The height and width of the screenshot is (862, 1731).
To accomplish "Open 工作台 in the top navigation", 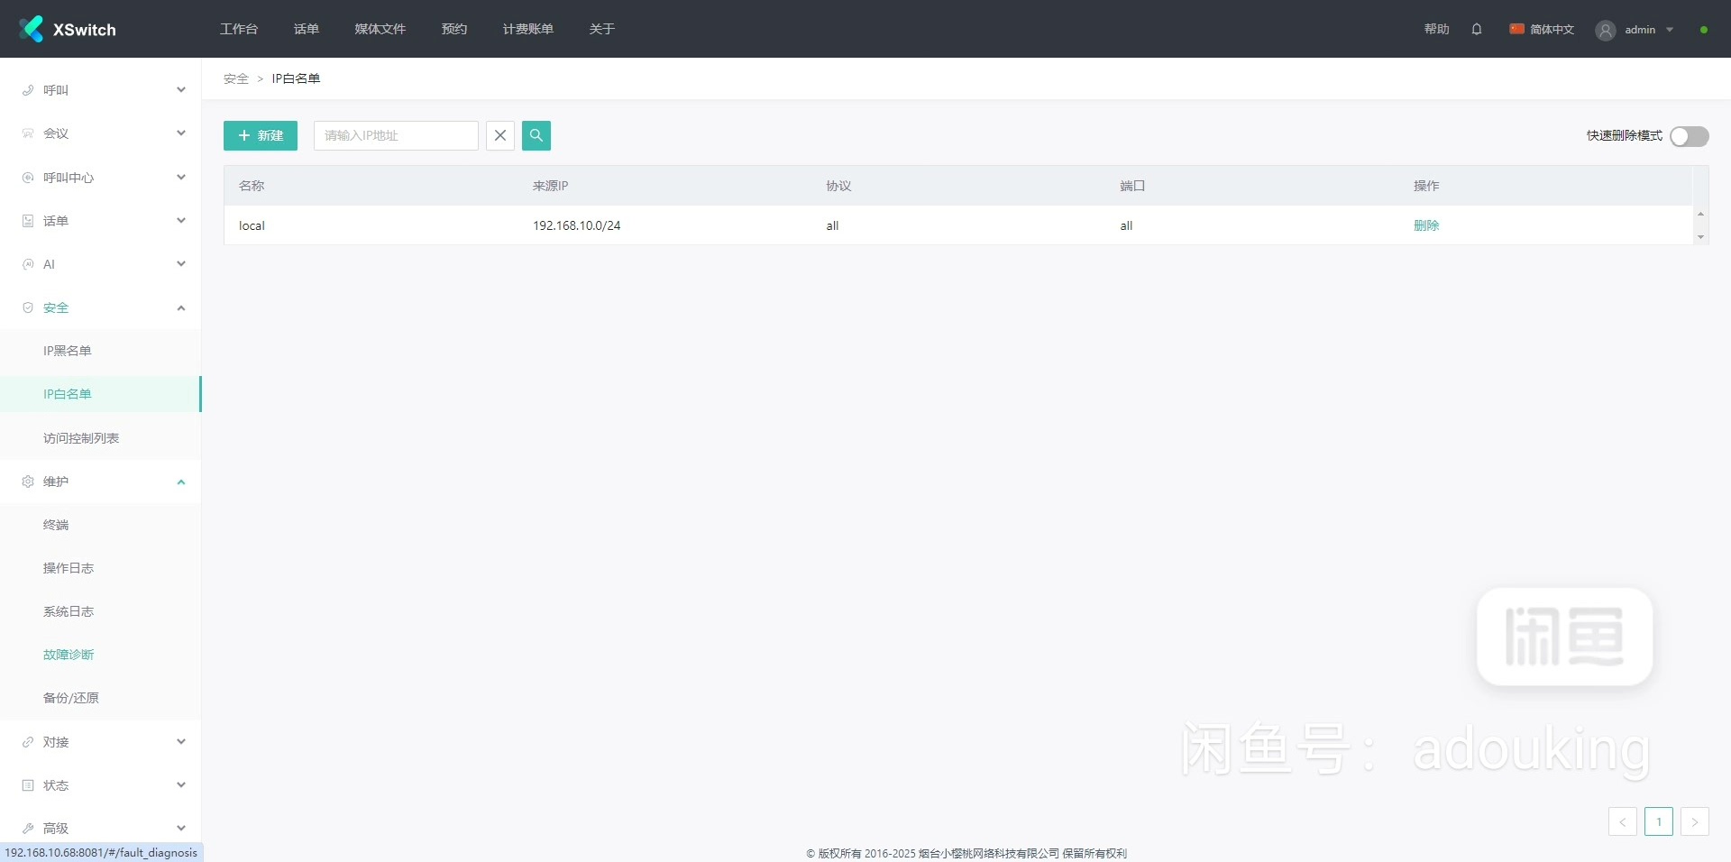I will click(239, 29).
